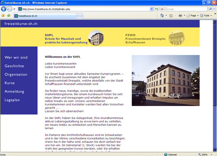Screen dimensions: 217x156
Task: Open the 'Wer wir sind' navigation item
Action: click(x=16, y=57)
